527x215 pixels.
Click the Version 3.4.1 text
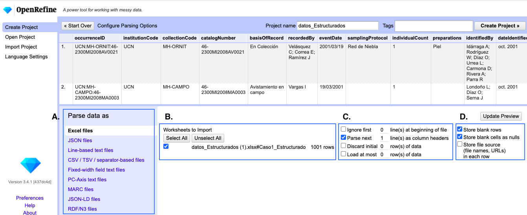pyautogui.click(x=30, y=182)
